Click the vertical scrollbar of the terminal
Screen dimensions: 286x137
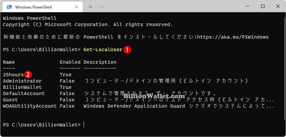coord(284,69)
